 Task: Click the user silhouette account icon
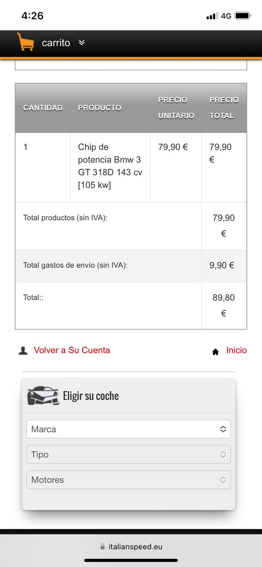point(23,351)
